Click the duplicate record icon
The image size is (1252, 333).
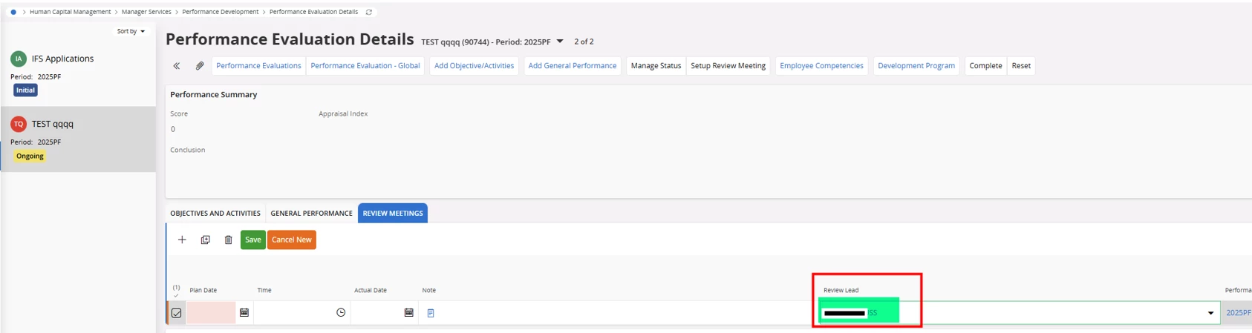(206, 240)
